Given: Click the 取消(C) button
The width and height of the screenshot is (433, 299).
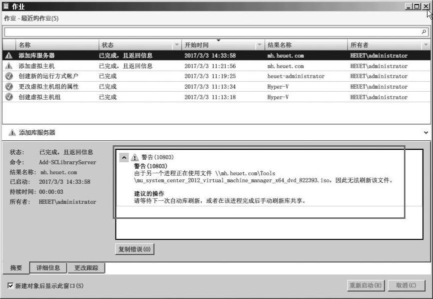Looking at the screenshot, I should (x=406, y=285).
